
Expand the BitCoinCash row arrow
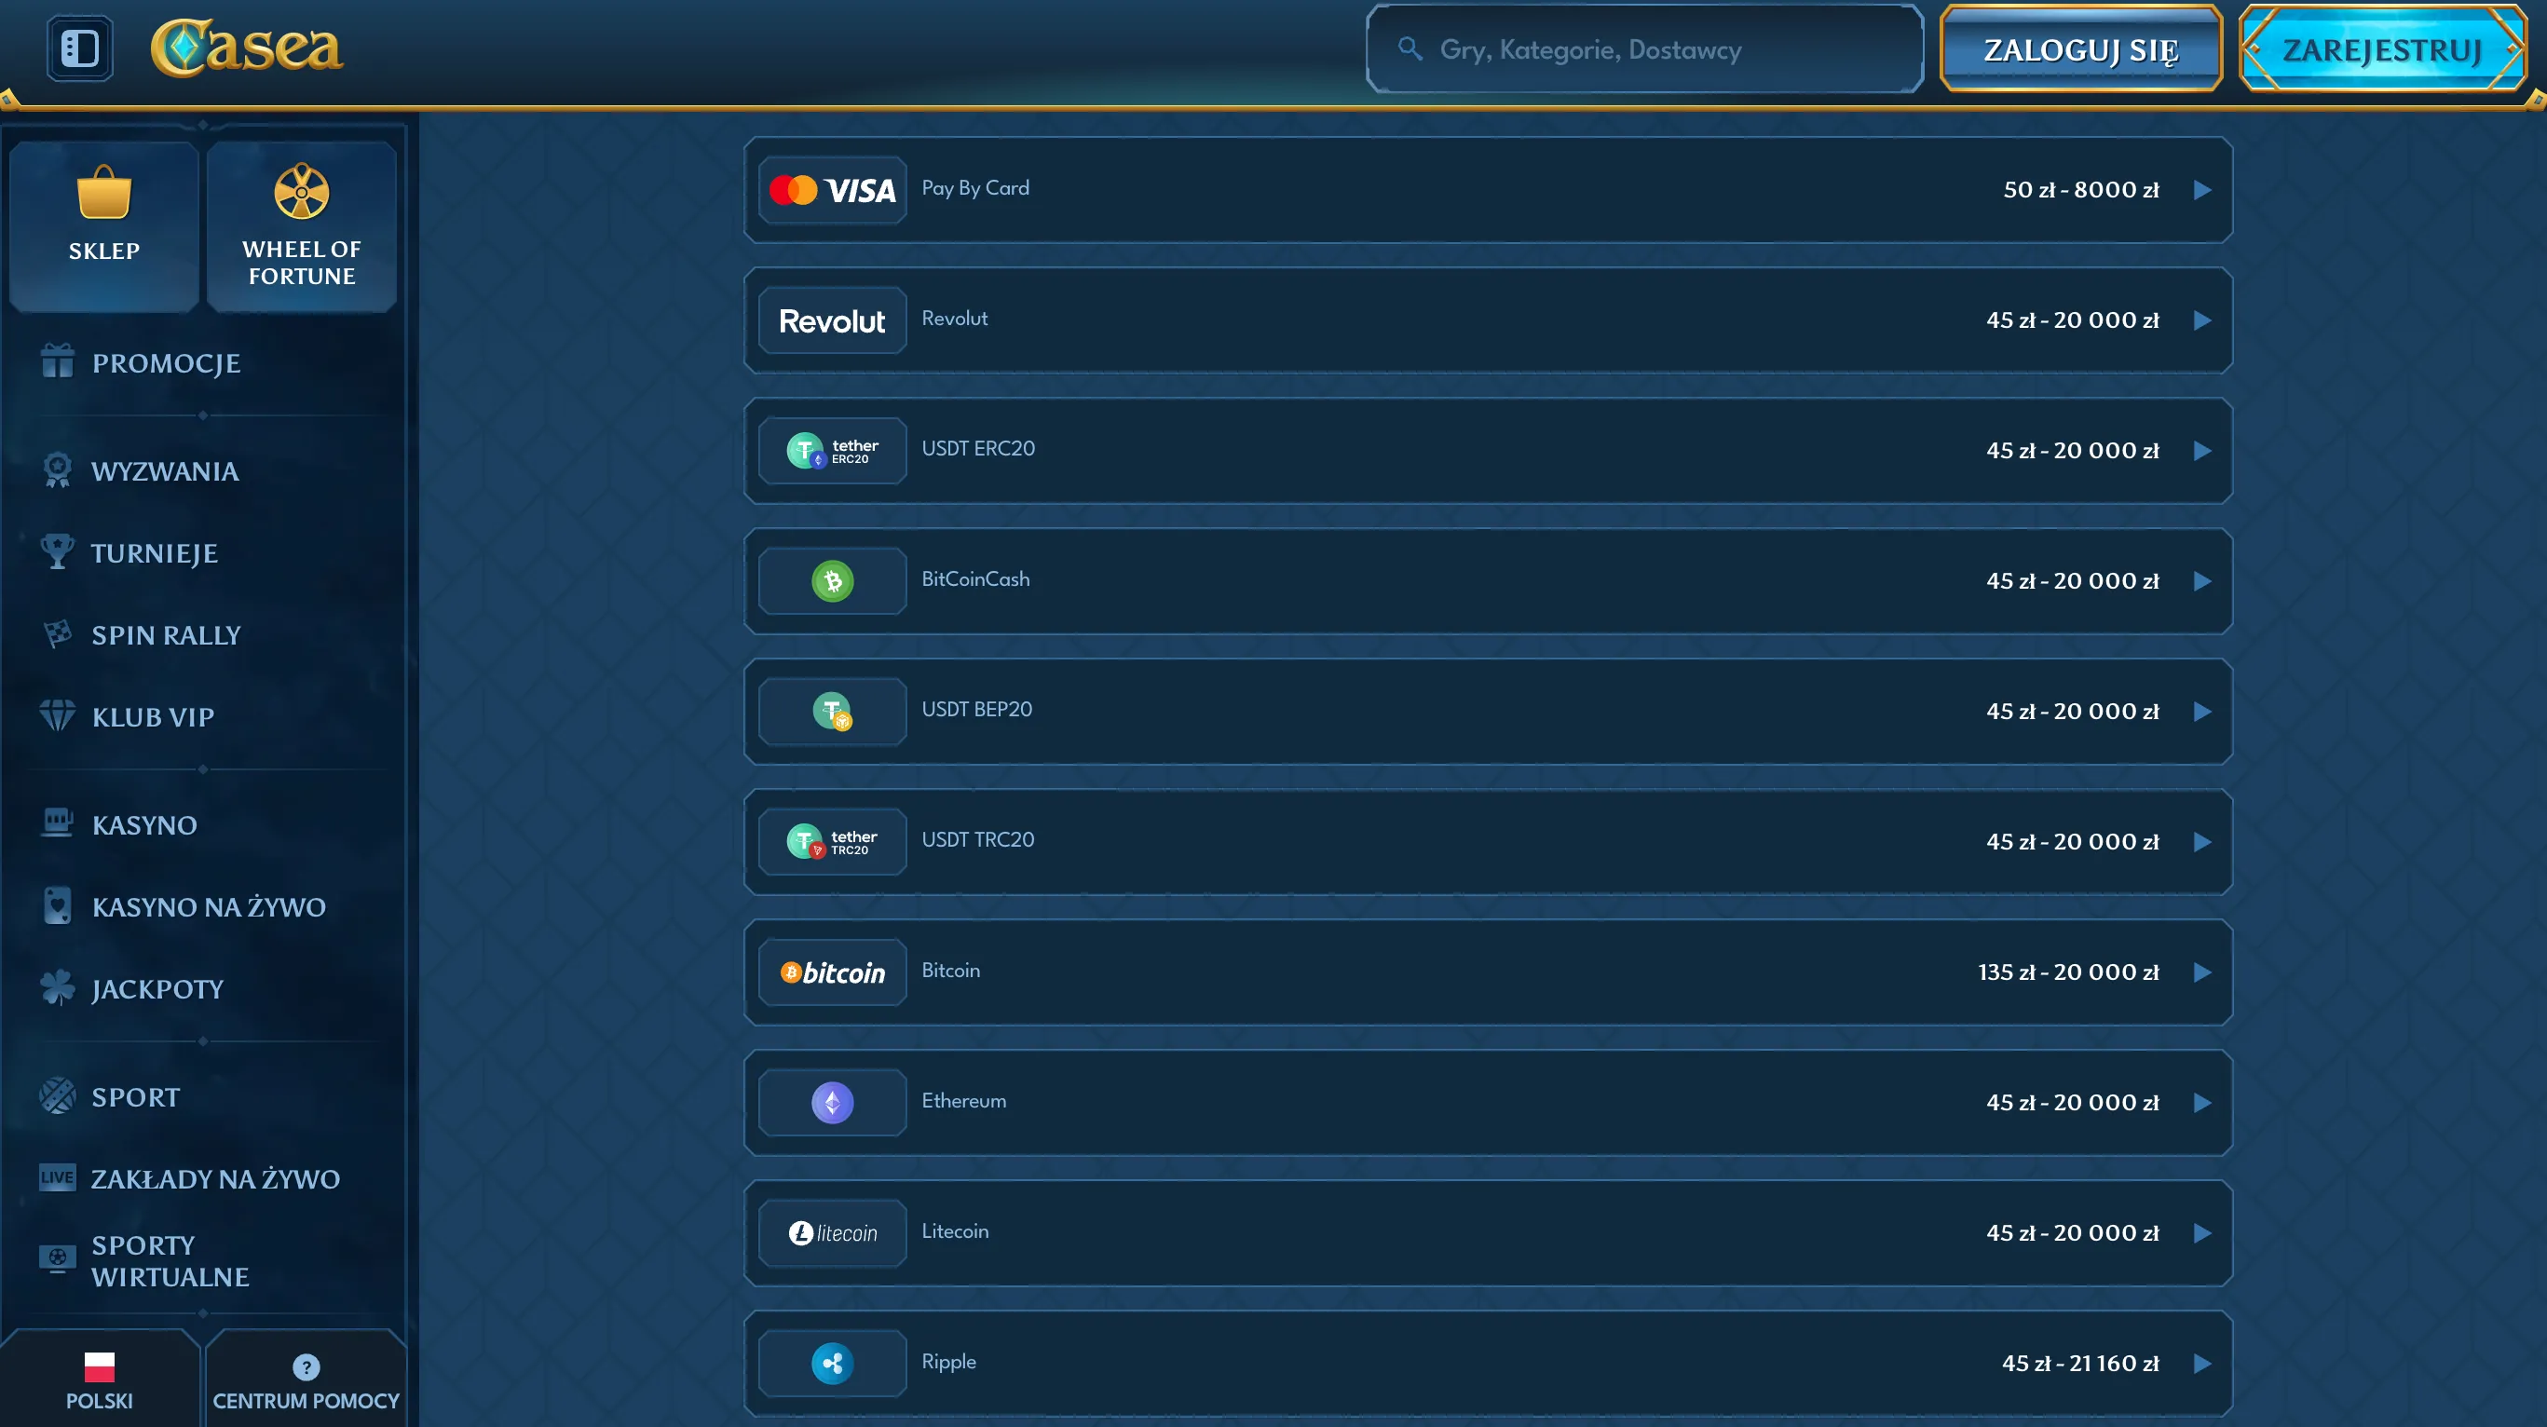click(2202, 581)
